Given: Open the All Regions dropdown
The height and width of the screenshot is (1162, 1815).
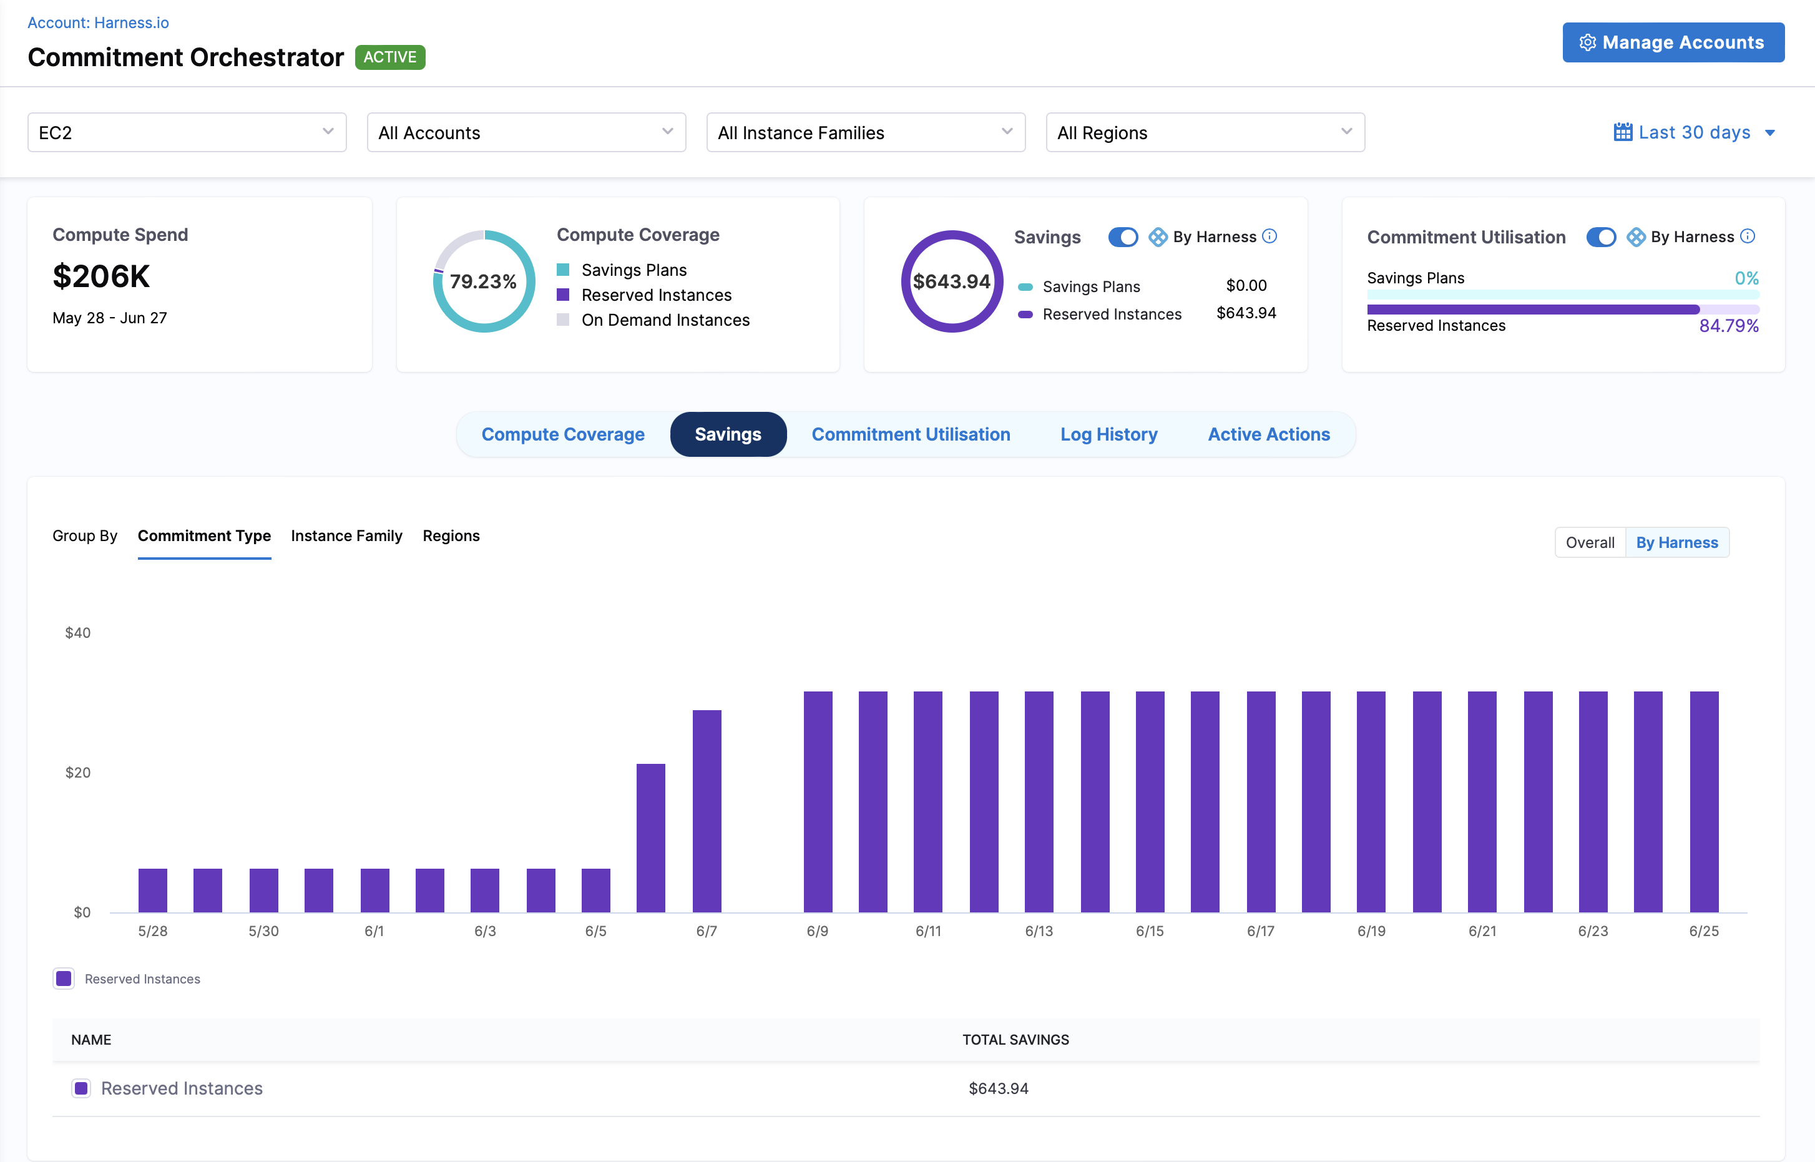Looking at the screenshot, I should 1205,133.
